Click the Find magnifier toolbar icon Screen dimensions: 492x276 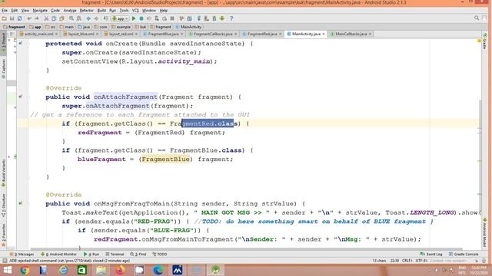[71, 18]
